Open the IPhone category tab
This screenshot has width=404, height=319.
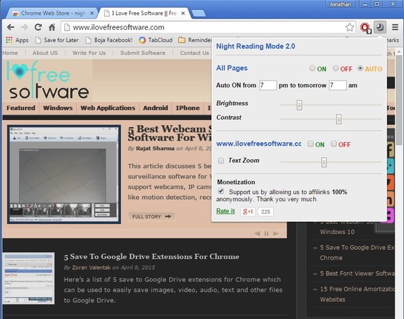tap(187, 108)
